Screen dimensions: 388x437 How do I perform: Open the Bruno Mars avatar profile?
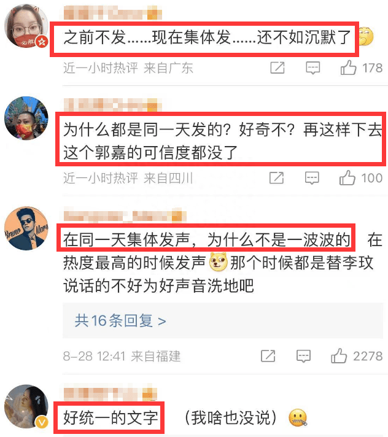26,228
